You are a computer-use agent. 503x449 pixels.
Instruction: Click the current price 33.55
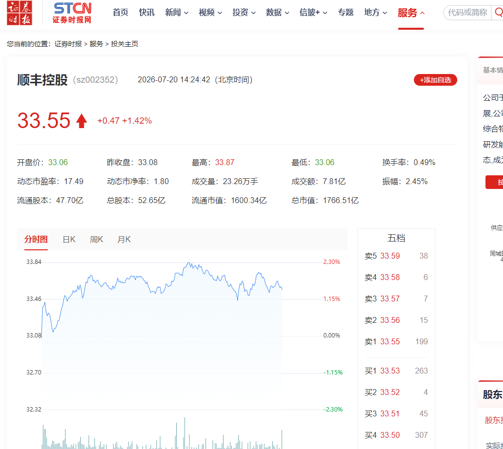point(44,121)
